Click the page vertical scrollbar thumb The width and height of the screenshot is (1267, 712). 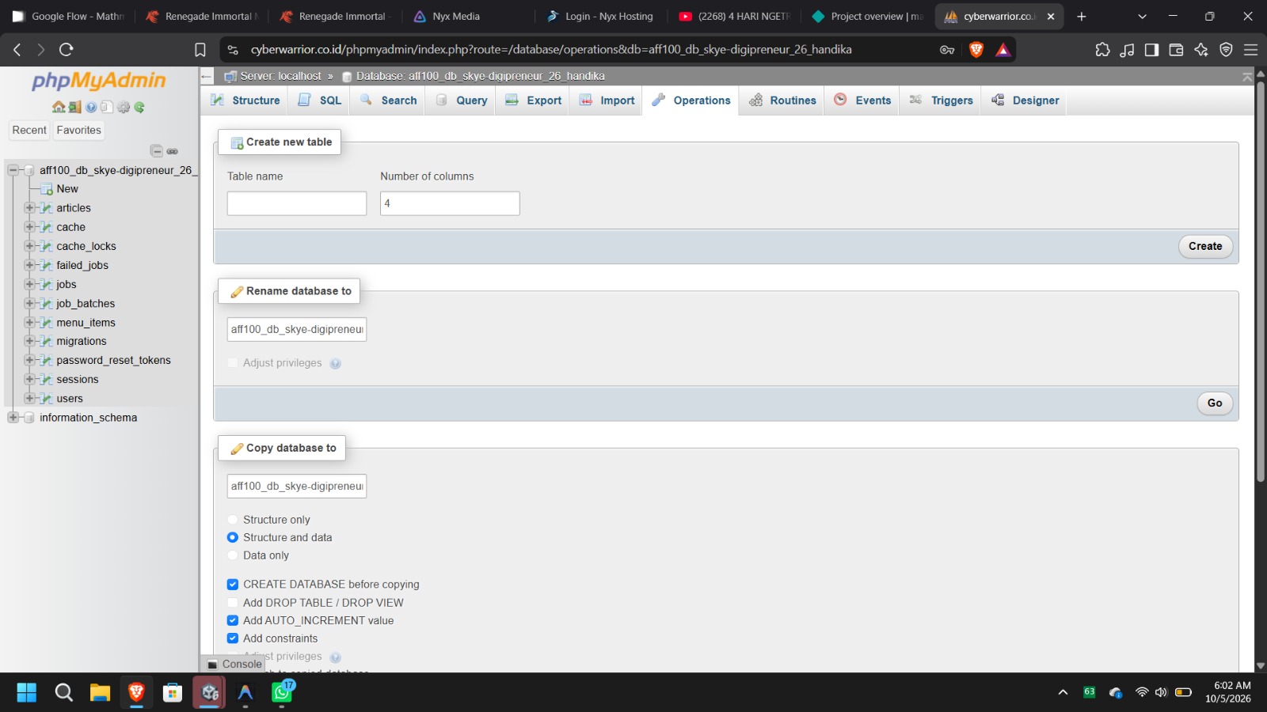click(x=1261, y=281)
